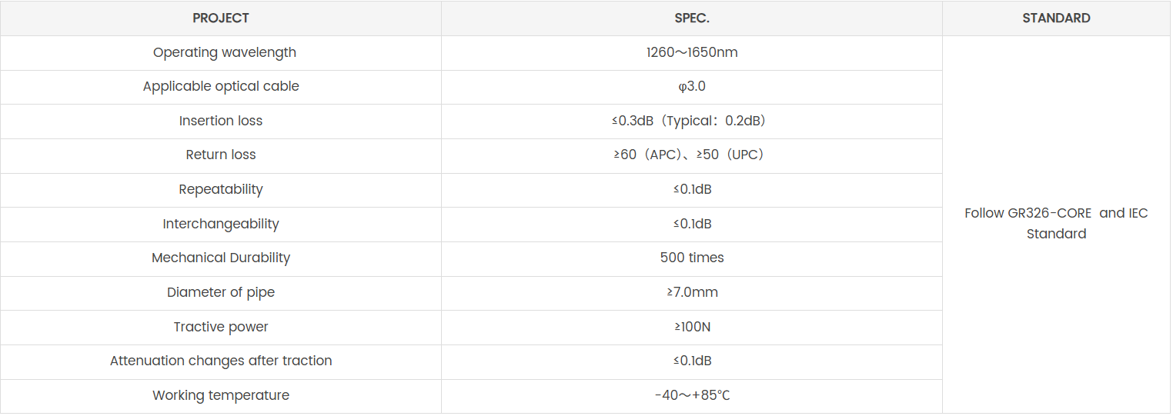
Task: Click the Interchangeability row label
Action: click(x=221, y=224)
